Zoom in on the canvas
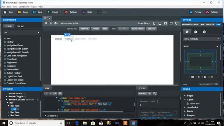The height and width of the screenshot is (126, 224). 46,23
